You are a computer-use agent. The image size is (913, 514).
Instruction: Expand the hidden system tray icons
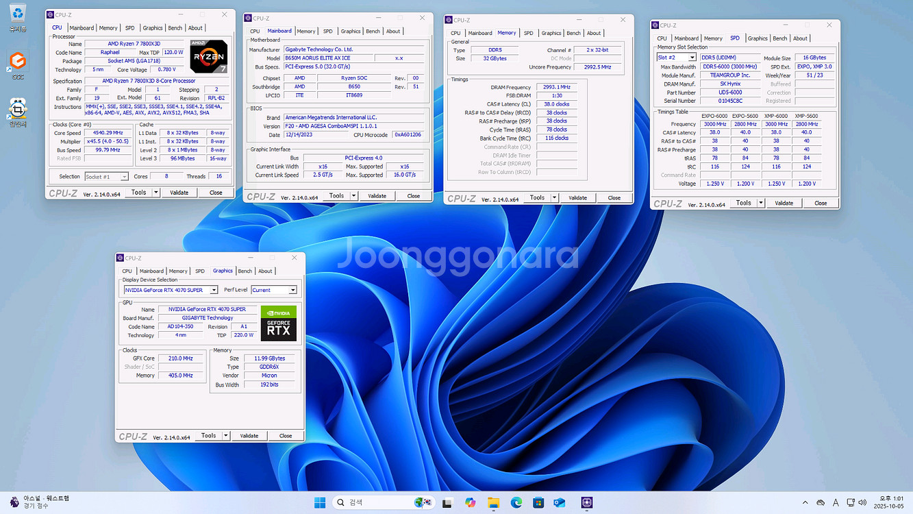tap(805, 502)
